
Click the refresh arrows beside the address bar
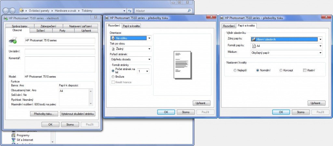pyautogui.click(x=130, y=11)
